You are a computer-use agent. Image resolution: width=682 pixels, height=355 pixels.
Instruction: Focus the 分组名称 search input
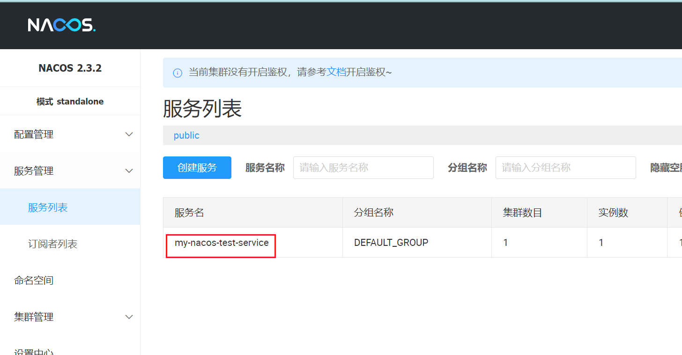coord(566,168)
